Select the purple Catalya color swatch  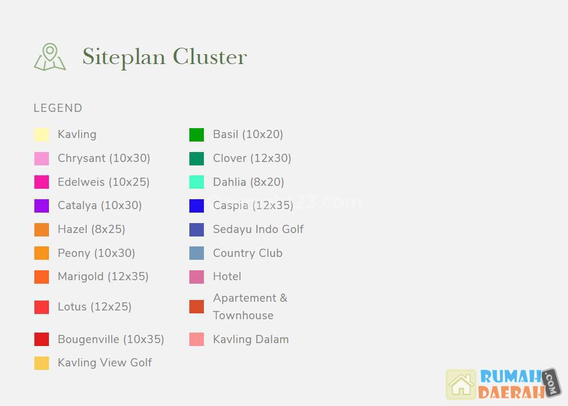tap(41, 206)
